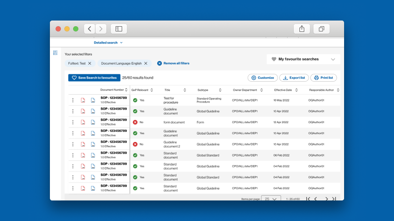Open PDF icon for form document row
The image size is (394, 221).
(x=83, y=122)
